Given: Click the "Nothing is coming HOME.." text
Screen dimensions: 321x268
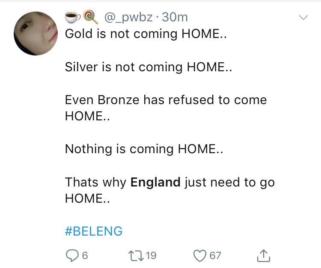Looking at the screenshot, I should 144,149.
